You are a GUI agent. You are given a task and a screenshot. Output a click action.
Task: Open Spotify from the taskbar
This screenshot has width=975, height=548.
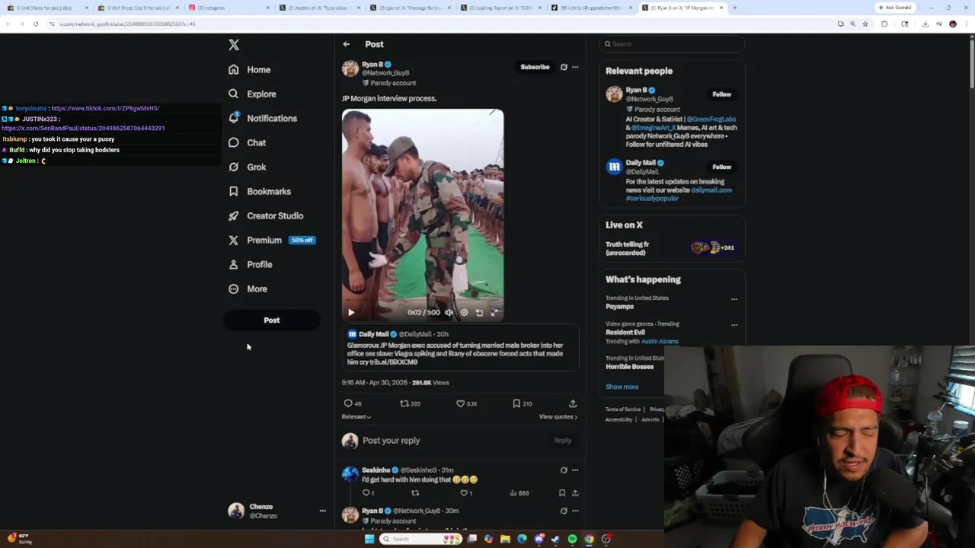(x=572, y=539)
